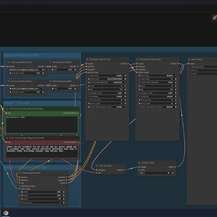The image size is (217, 217).
Task: Open Google Chrome from the taskbar
Action: pos(6,213)
